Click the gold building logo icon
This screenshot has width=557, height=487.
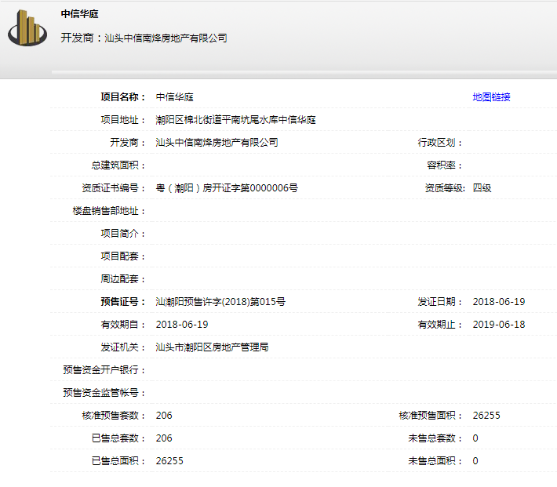[27, 29]
